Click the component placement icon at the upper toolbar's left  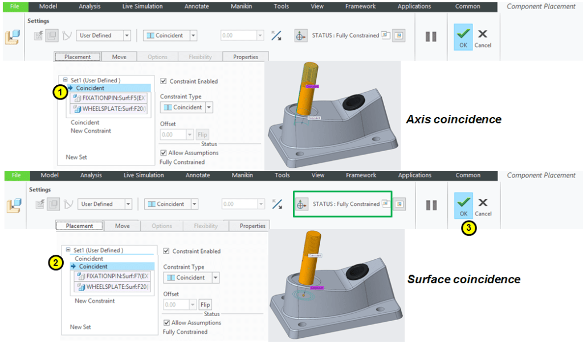tap(13, 38)
